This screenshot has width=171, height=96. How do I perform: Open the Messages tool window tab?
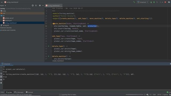pyautogui.click(x=19, y=92)
